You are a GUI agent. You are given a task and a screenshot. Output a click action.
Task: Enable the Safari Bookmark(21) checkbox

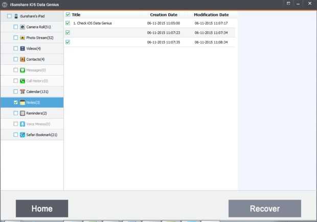[15, 135]
